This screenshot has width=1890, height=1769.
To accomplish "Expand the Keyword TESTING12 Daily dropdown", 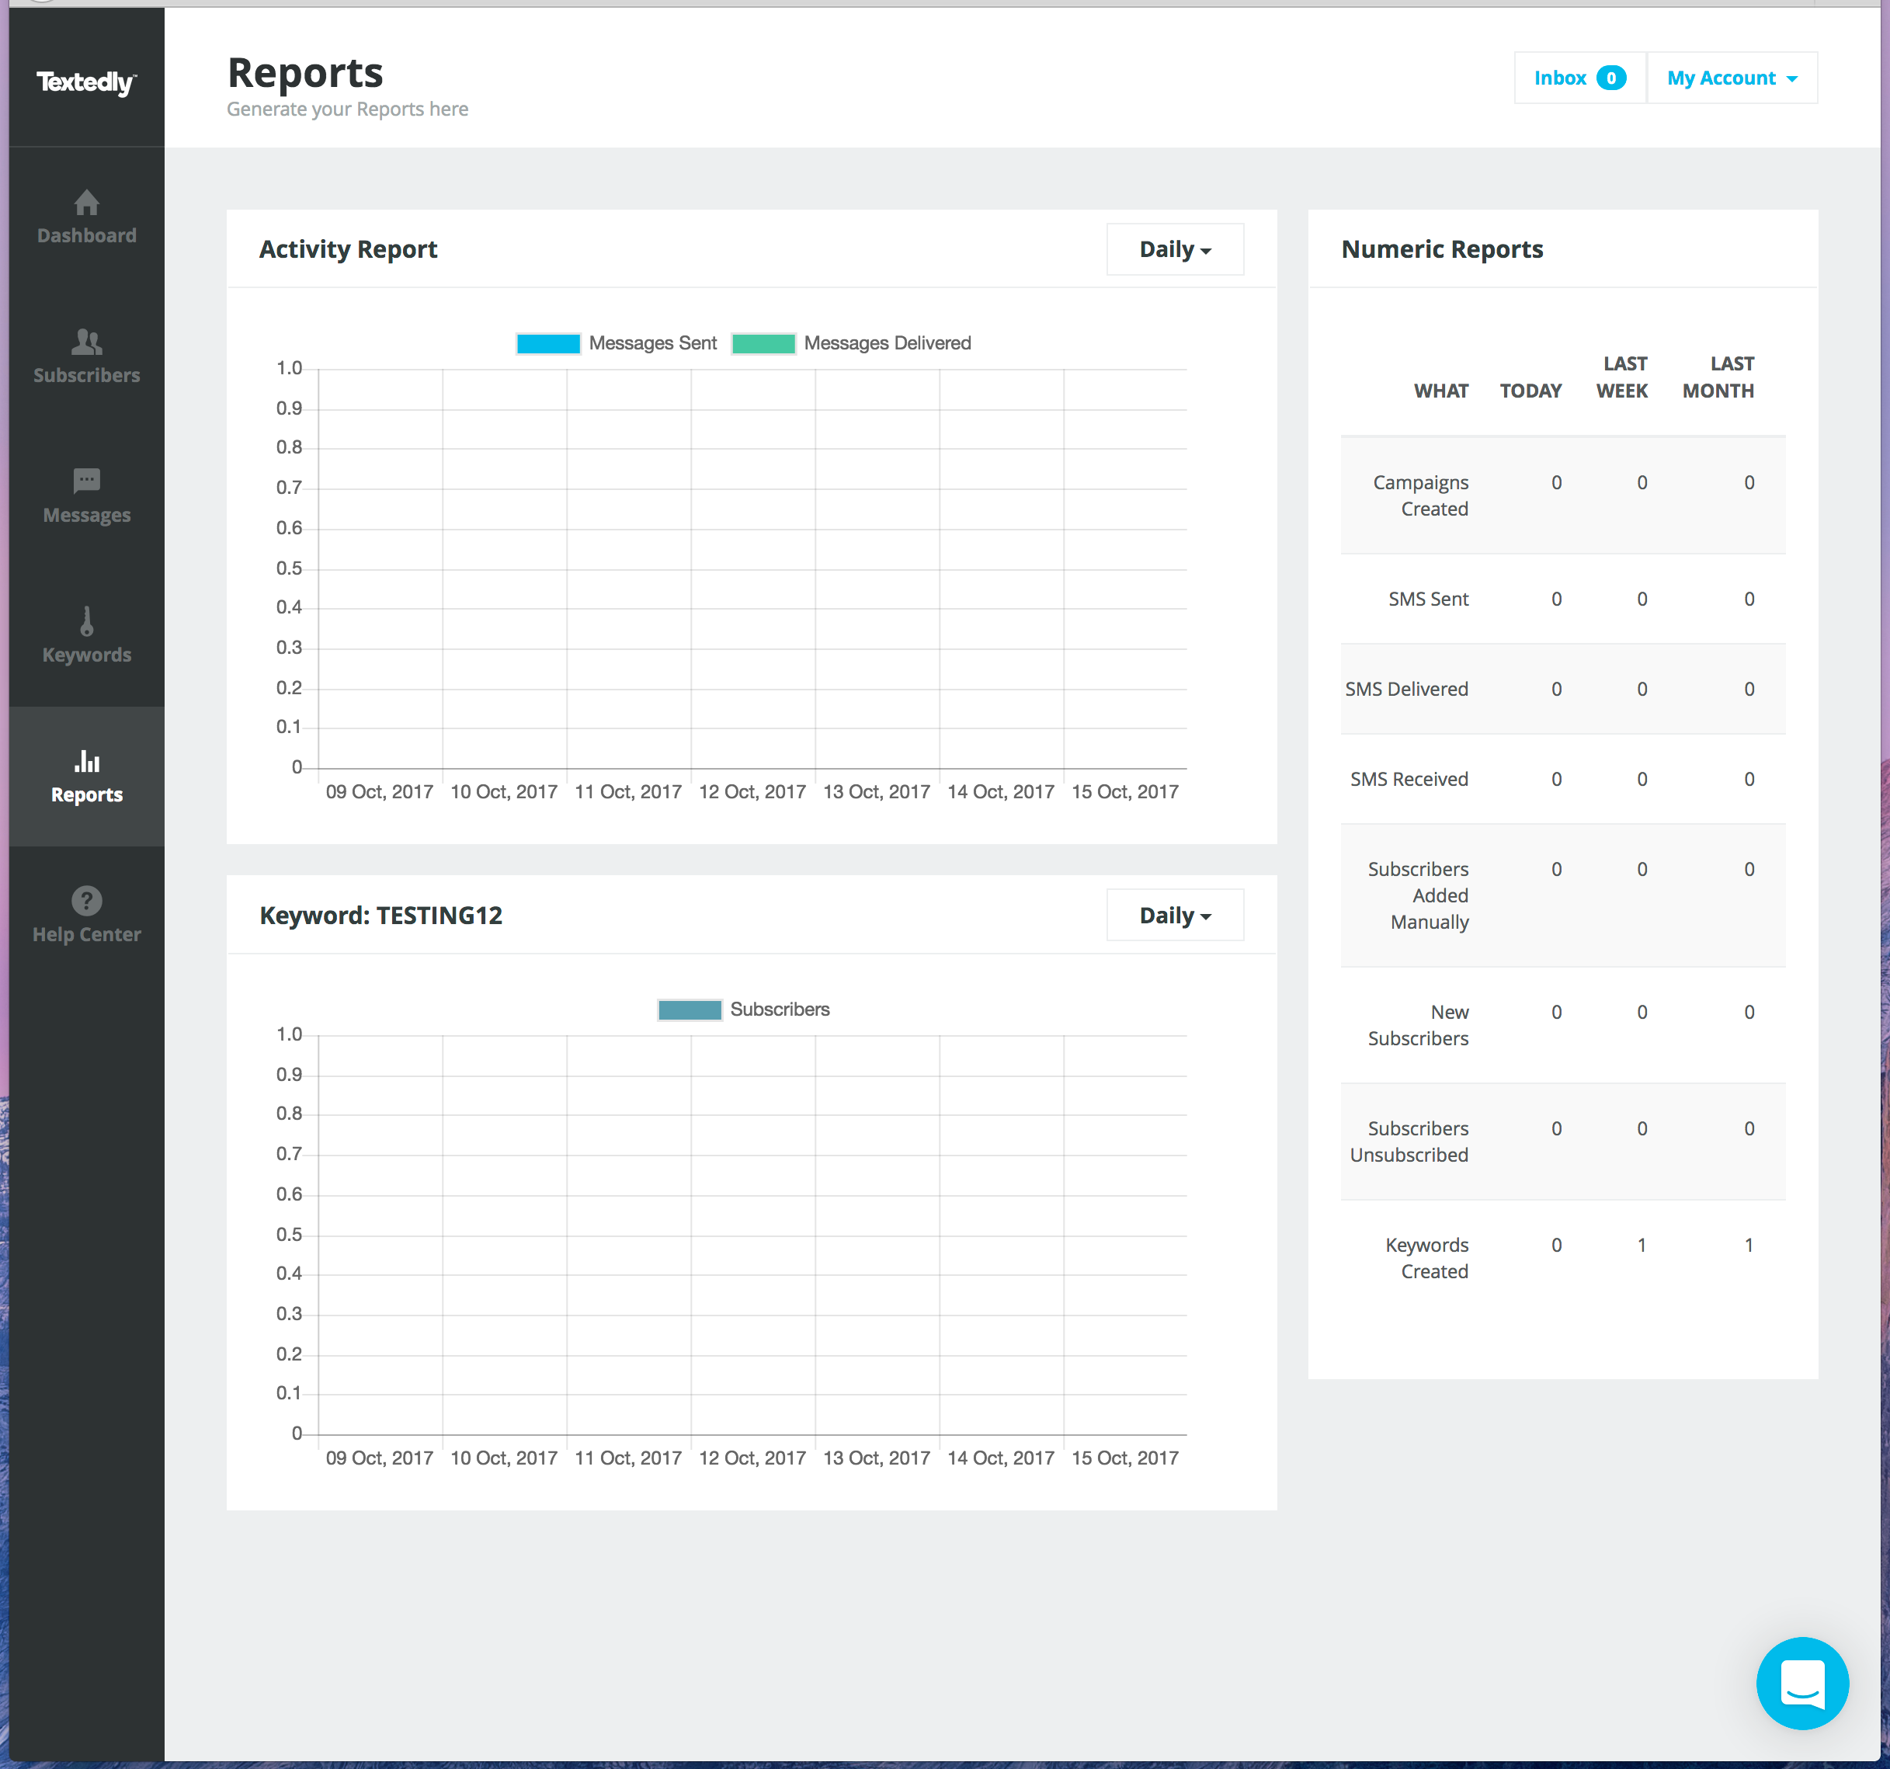I will 1175,916.
